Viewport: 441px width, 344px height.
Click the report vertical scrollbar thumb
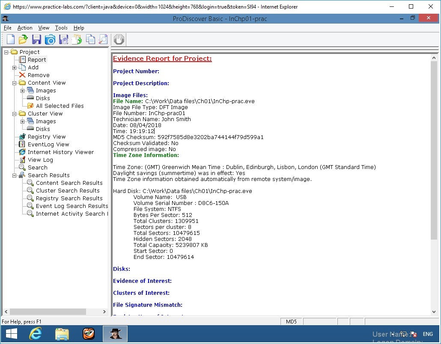pos(434,150)
